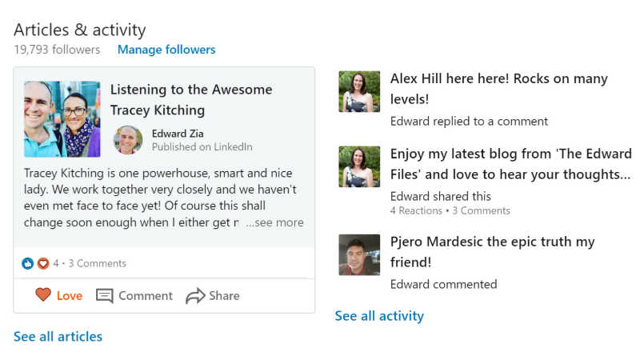Expand article text with see more

click(x=274, y=222)
